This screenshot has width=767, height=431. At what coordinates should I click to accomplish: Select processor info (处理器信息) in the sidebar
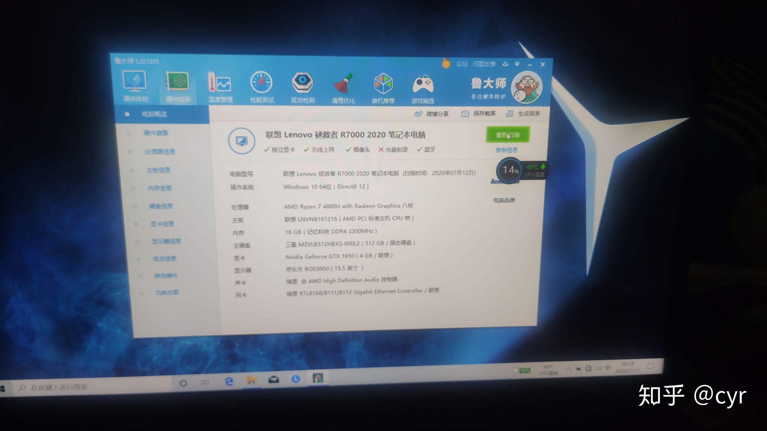160,152
